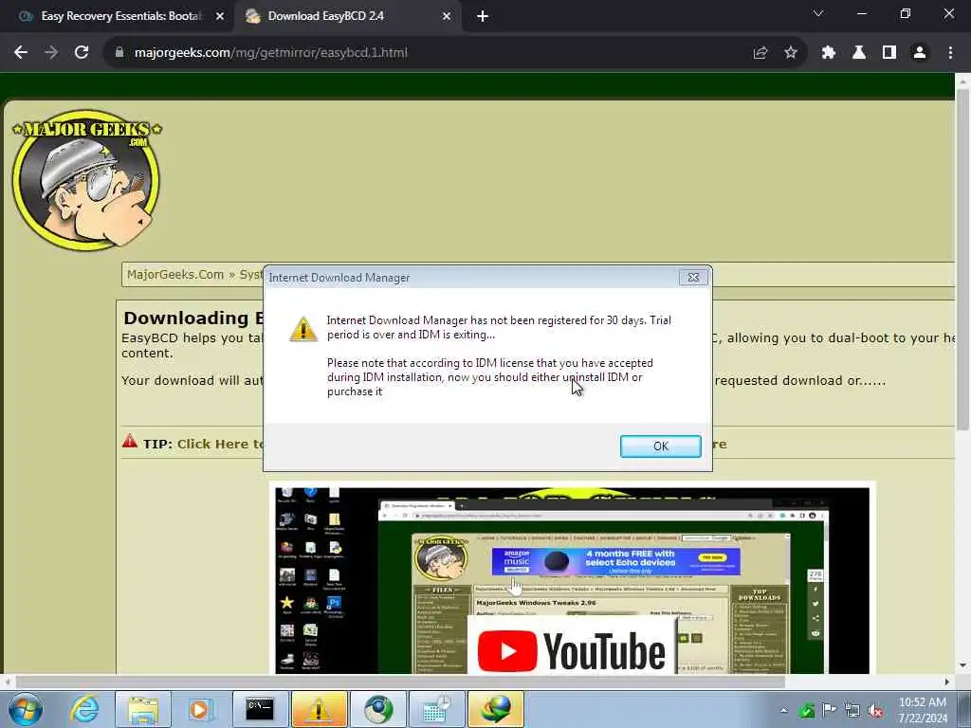This screenshot has width=971, height=728.
Task: Click the green IDM tray icon
Action: (x=806, y=711)
